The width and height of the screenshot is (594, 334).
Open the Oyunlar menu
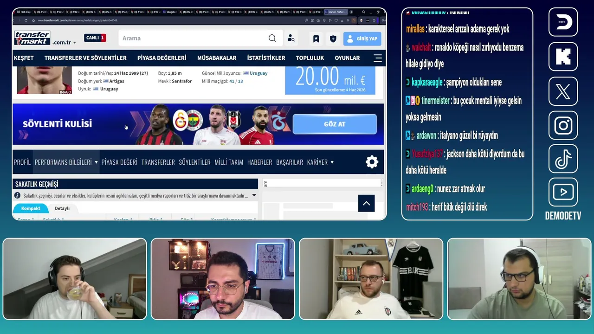pos(347,58)
